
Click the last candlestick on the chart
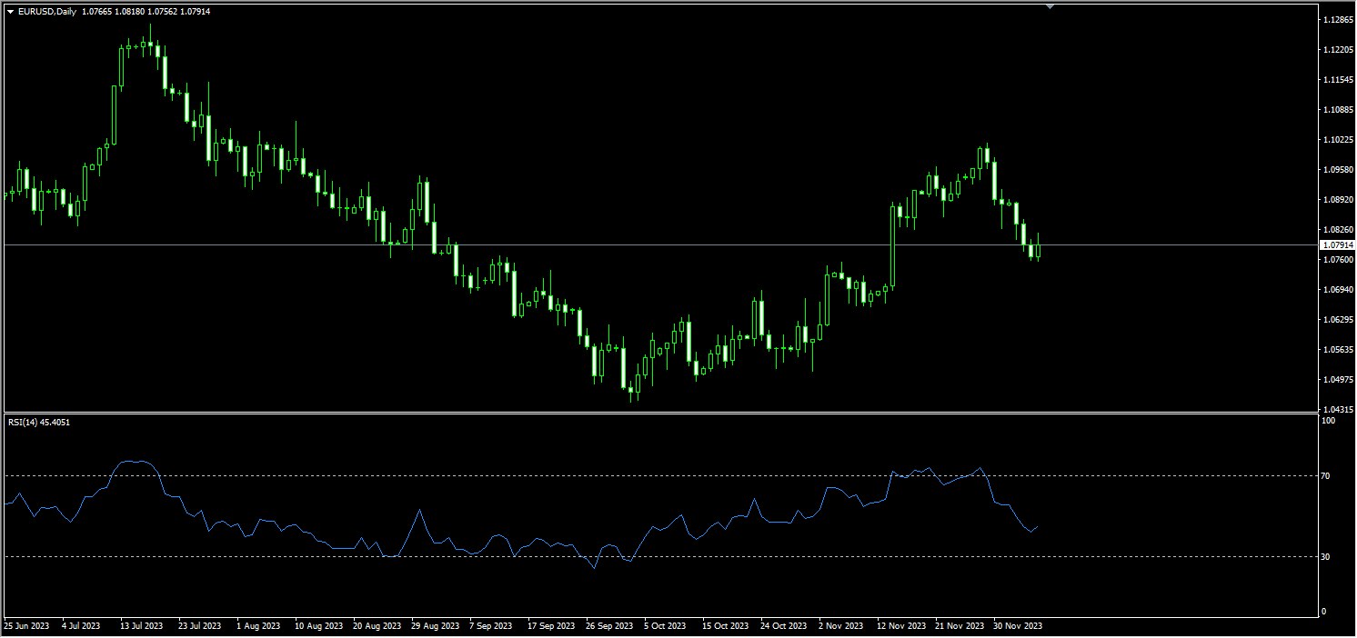click(1038, 251)
